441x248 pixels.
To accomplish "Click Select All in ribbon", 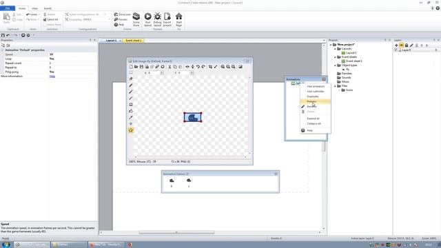I will coord(50,19).
